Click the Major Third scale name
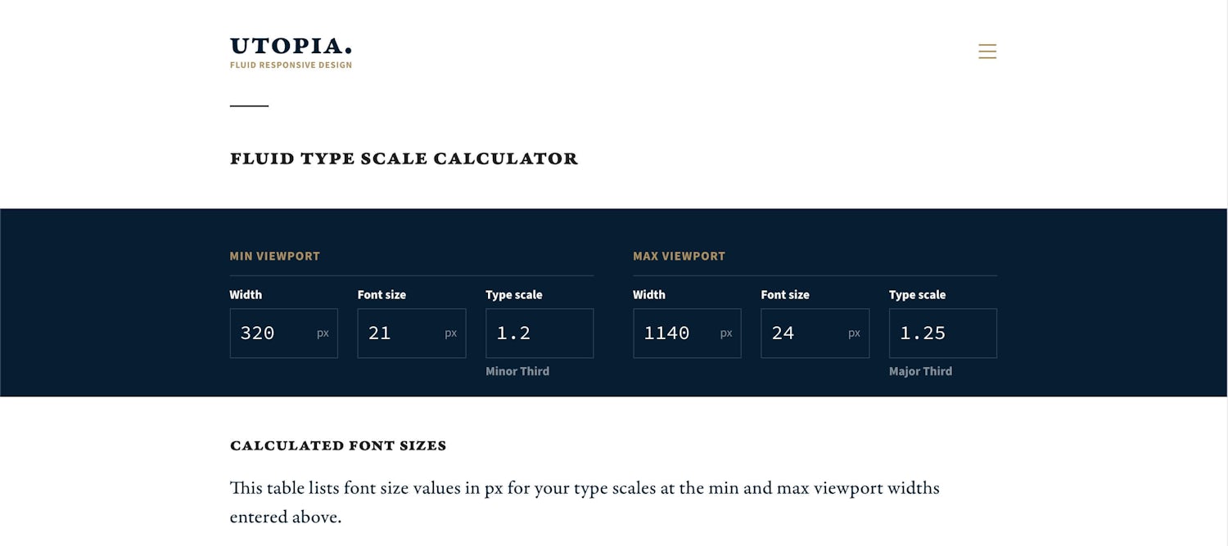 click(x=920, y=371)
